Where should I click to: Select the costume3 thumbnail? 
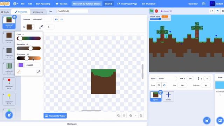(9, 38)
